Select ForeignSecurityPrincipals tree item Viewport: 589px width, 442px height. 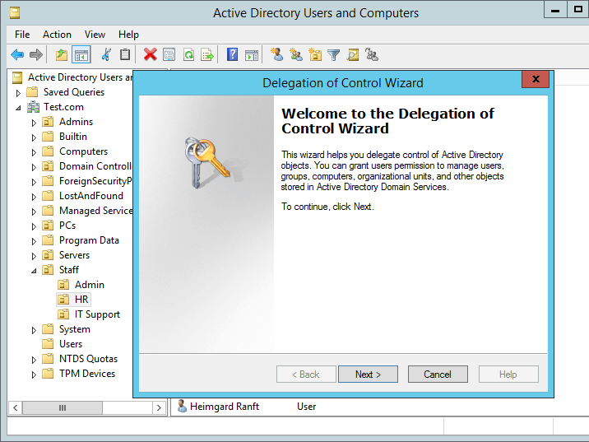(x=95, y=181)
